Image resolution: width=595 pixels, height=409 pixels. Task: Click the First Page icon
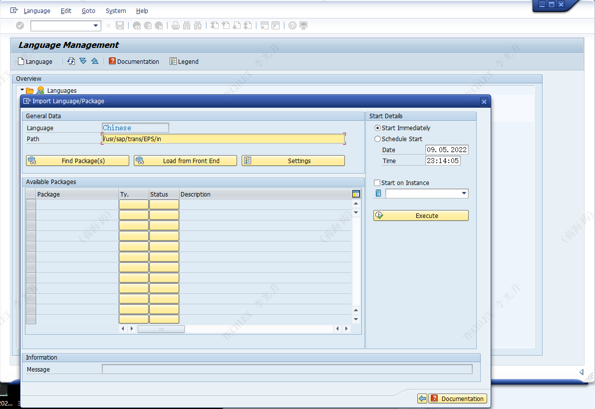[x=215, y=25]
